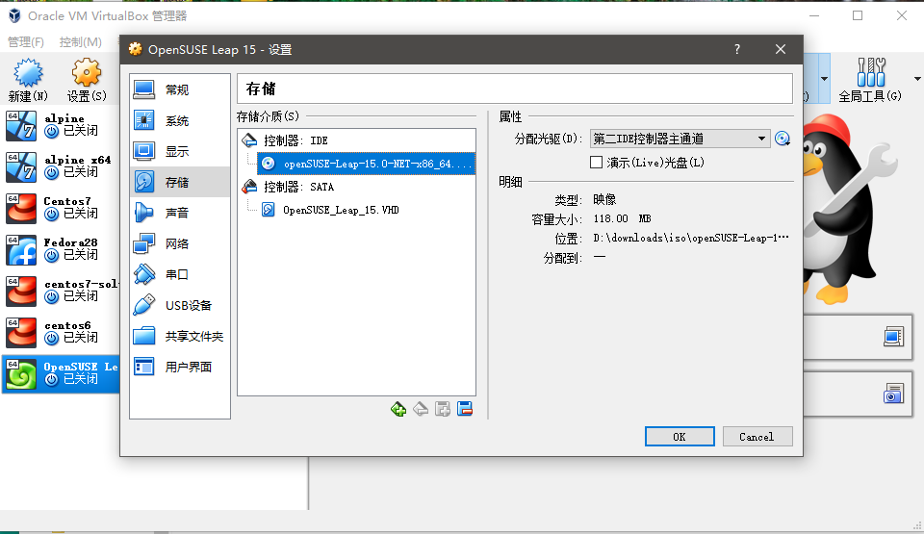
Task: Click the remove selected attachment icon
Action: click(x=465, y=409)
